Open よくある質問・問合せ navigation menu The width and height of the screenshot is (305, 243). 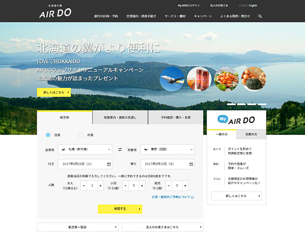[235, 16]
